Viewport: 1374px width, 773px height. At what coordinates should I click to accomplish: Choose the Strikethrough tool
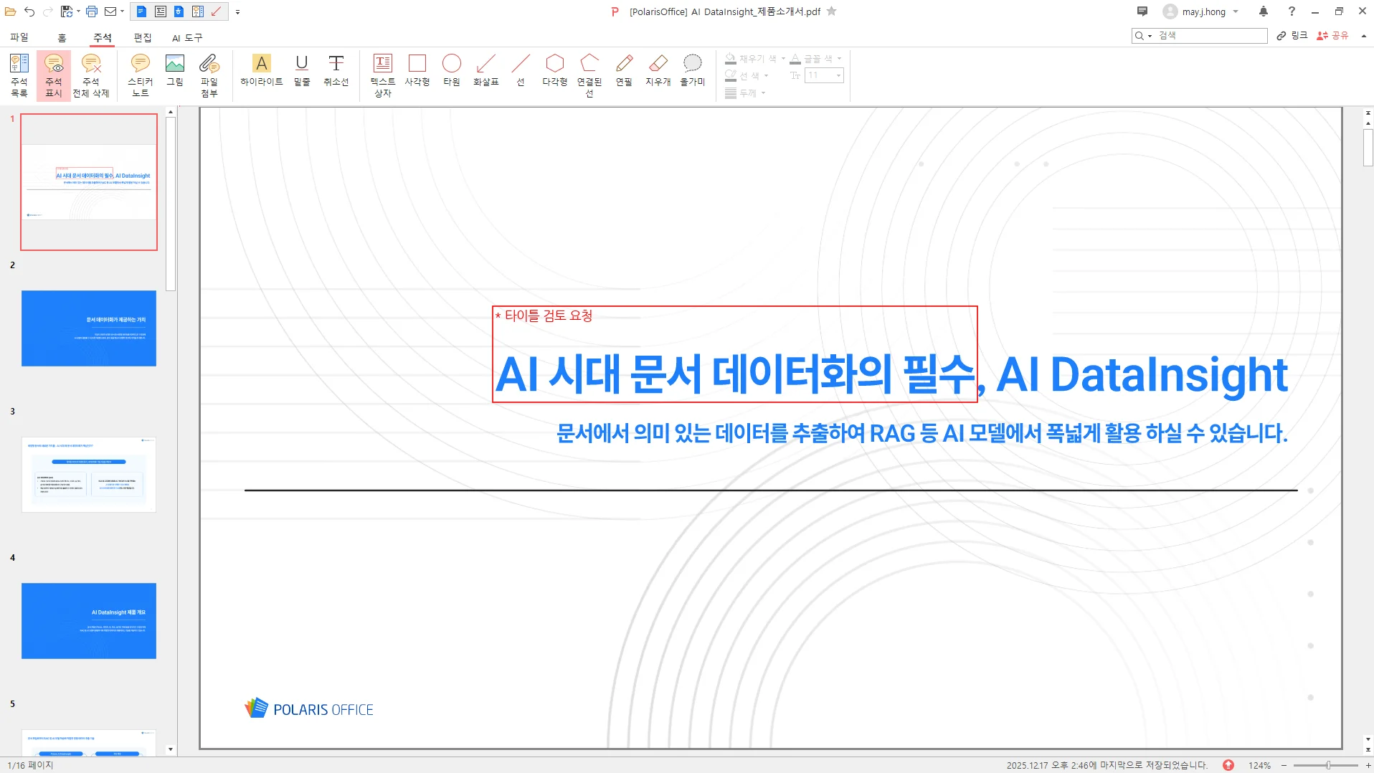coord(336,72)
